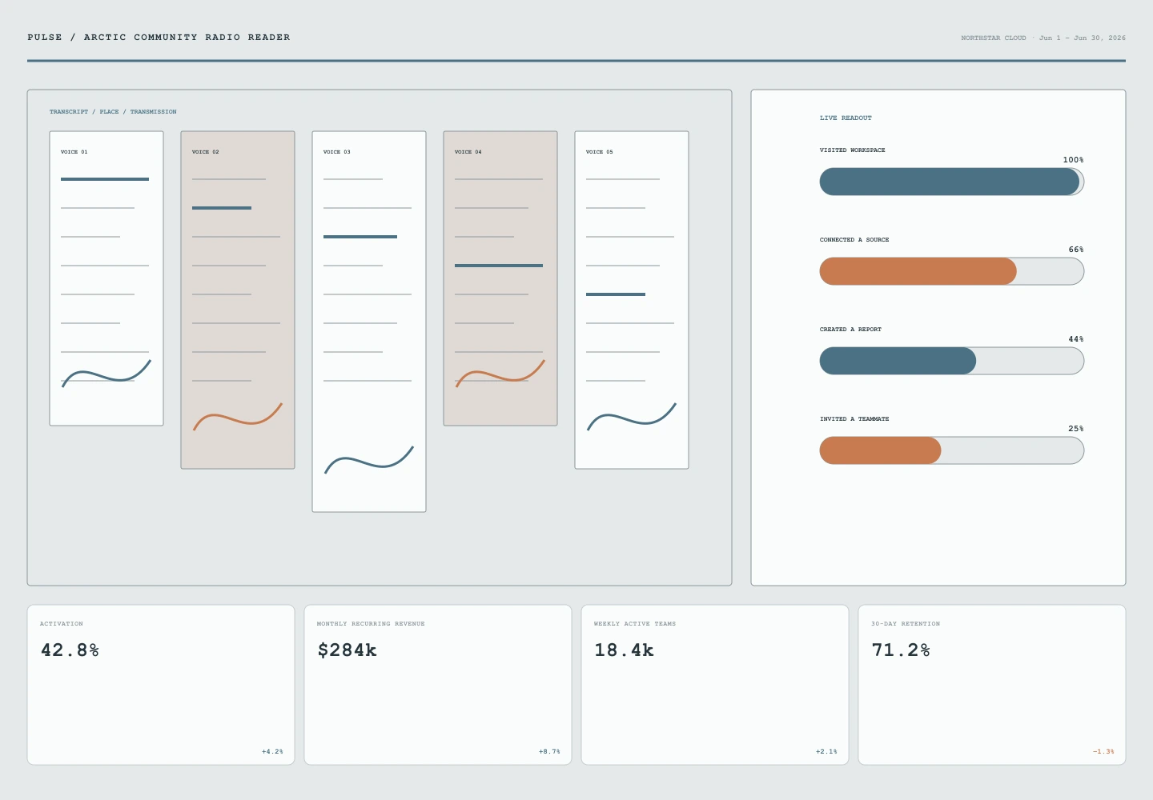
Task: Click the 'Transcript / Place / Transmission' heading
Action: [x=113, y=112]
